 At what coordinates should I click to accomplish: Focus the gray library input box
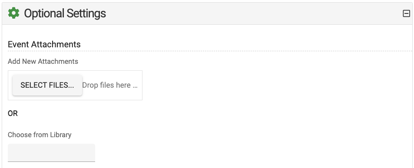[52, 153]
